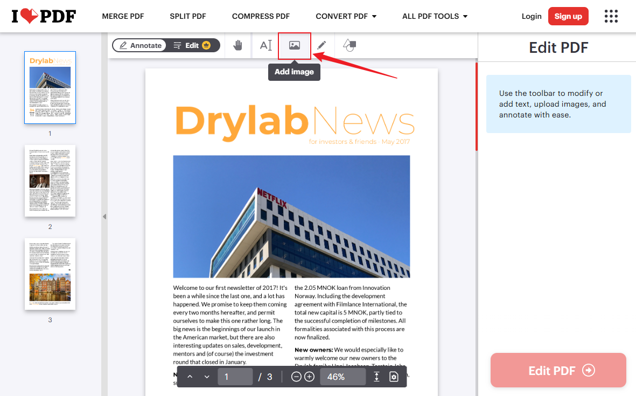Image resolution: width=636 pixels, height=396 pixels.
Task: Click the Edit PDF process button
Action: 558,370
